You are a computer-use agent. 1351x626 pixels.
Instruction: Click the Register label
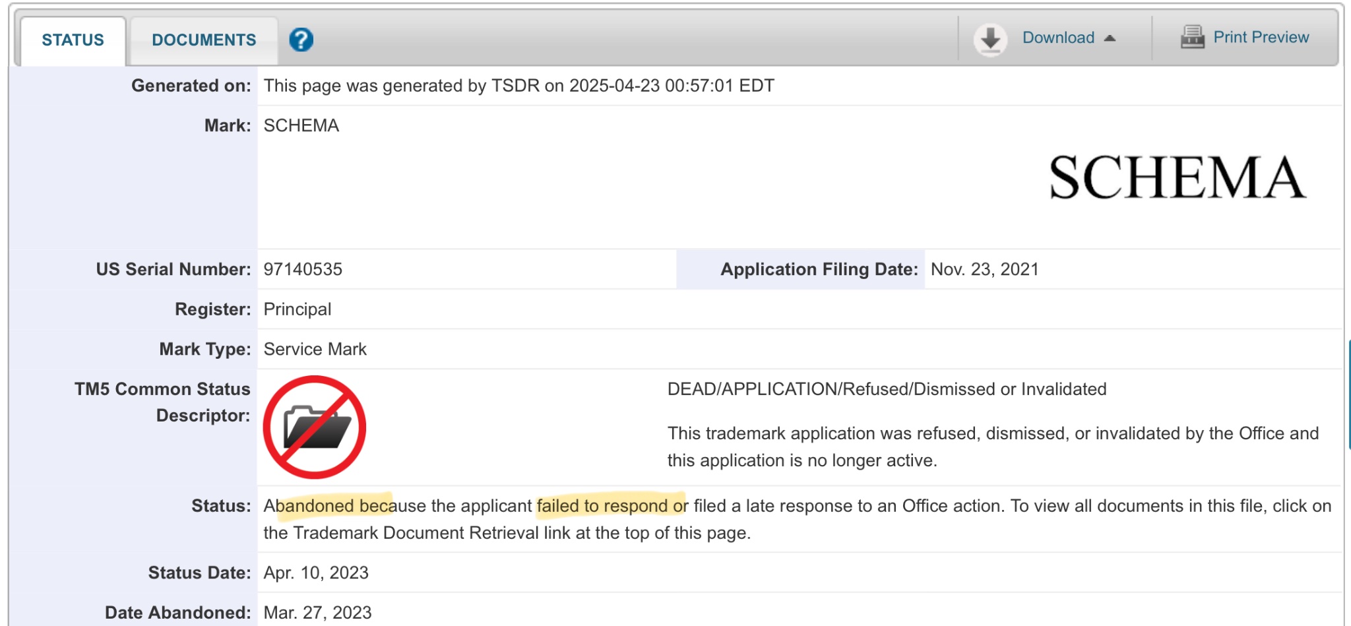[213, 309]
